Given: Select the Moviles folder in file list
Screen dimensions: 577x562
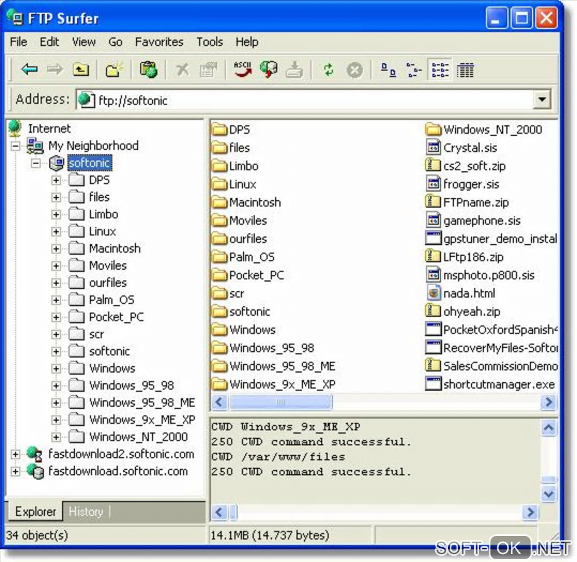Looking at the screenshot, I should coord(240,221).
